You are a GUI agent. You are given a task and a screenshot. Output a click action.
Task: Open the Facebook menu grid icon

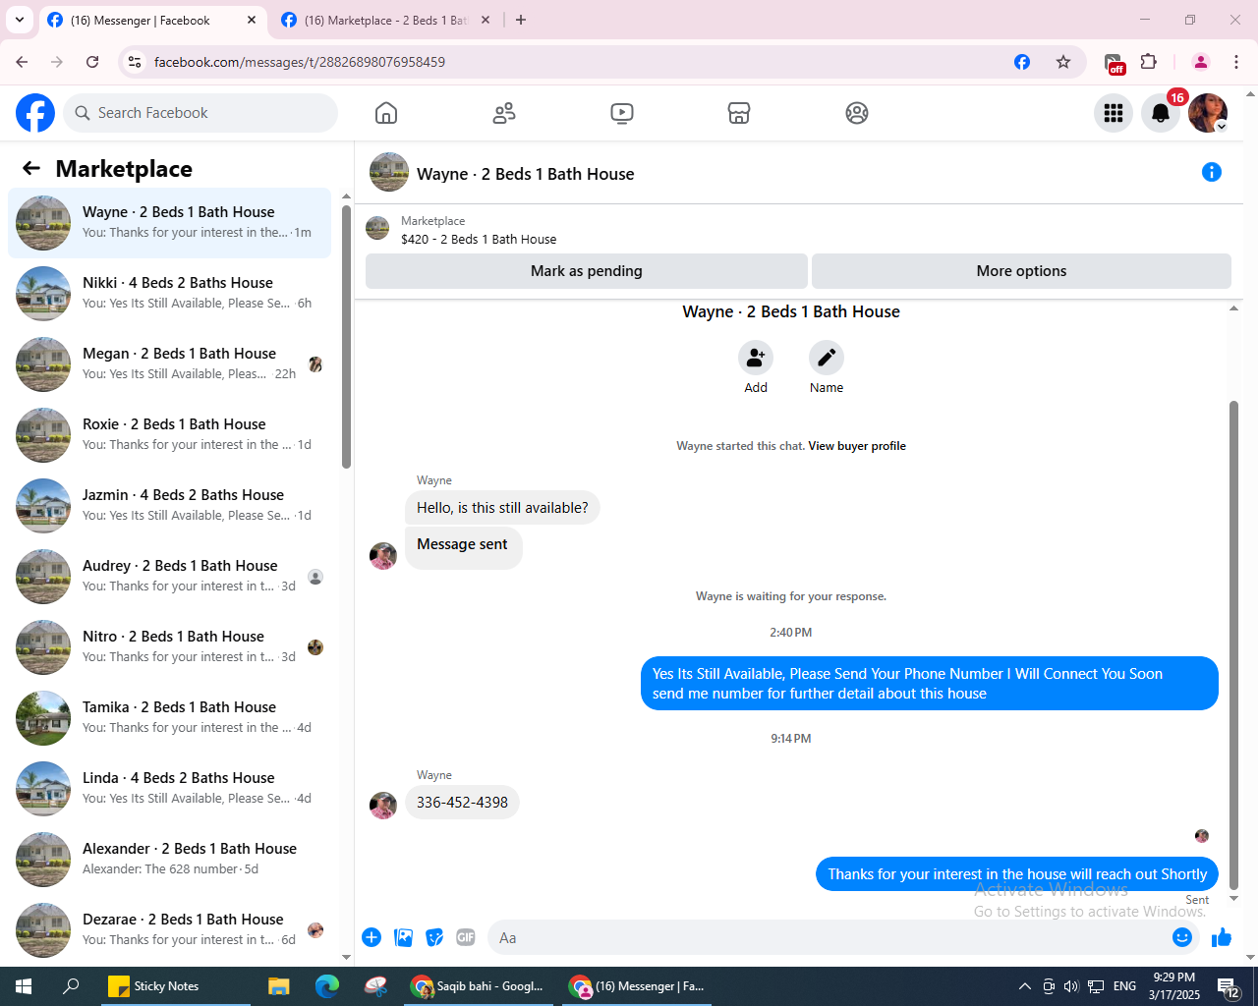click(x=1114, y=113)
